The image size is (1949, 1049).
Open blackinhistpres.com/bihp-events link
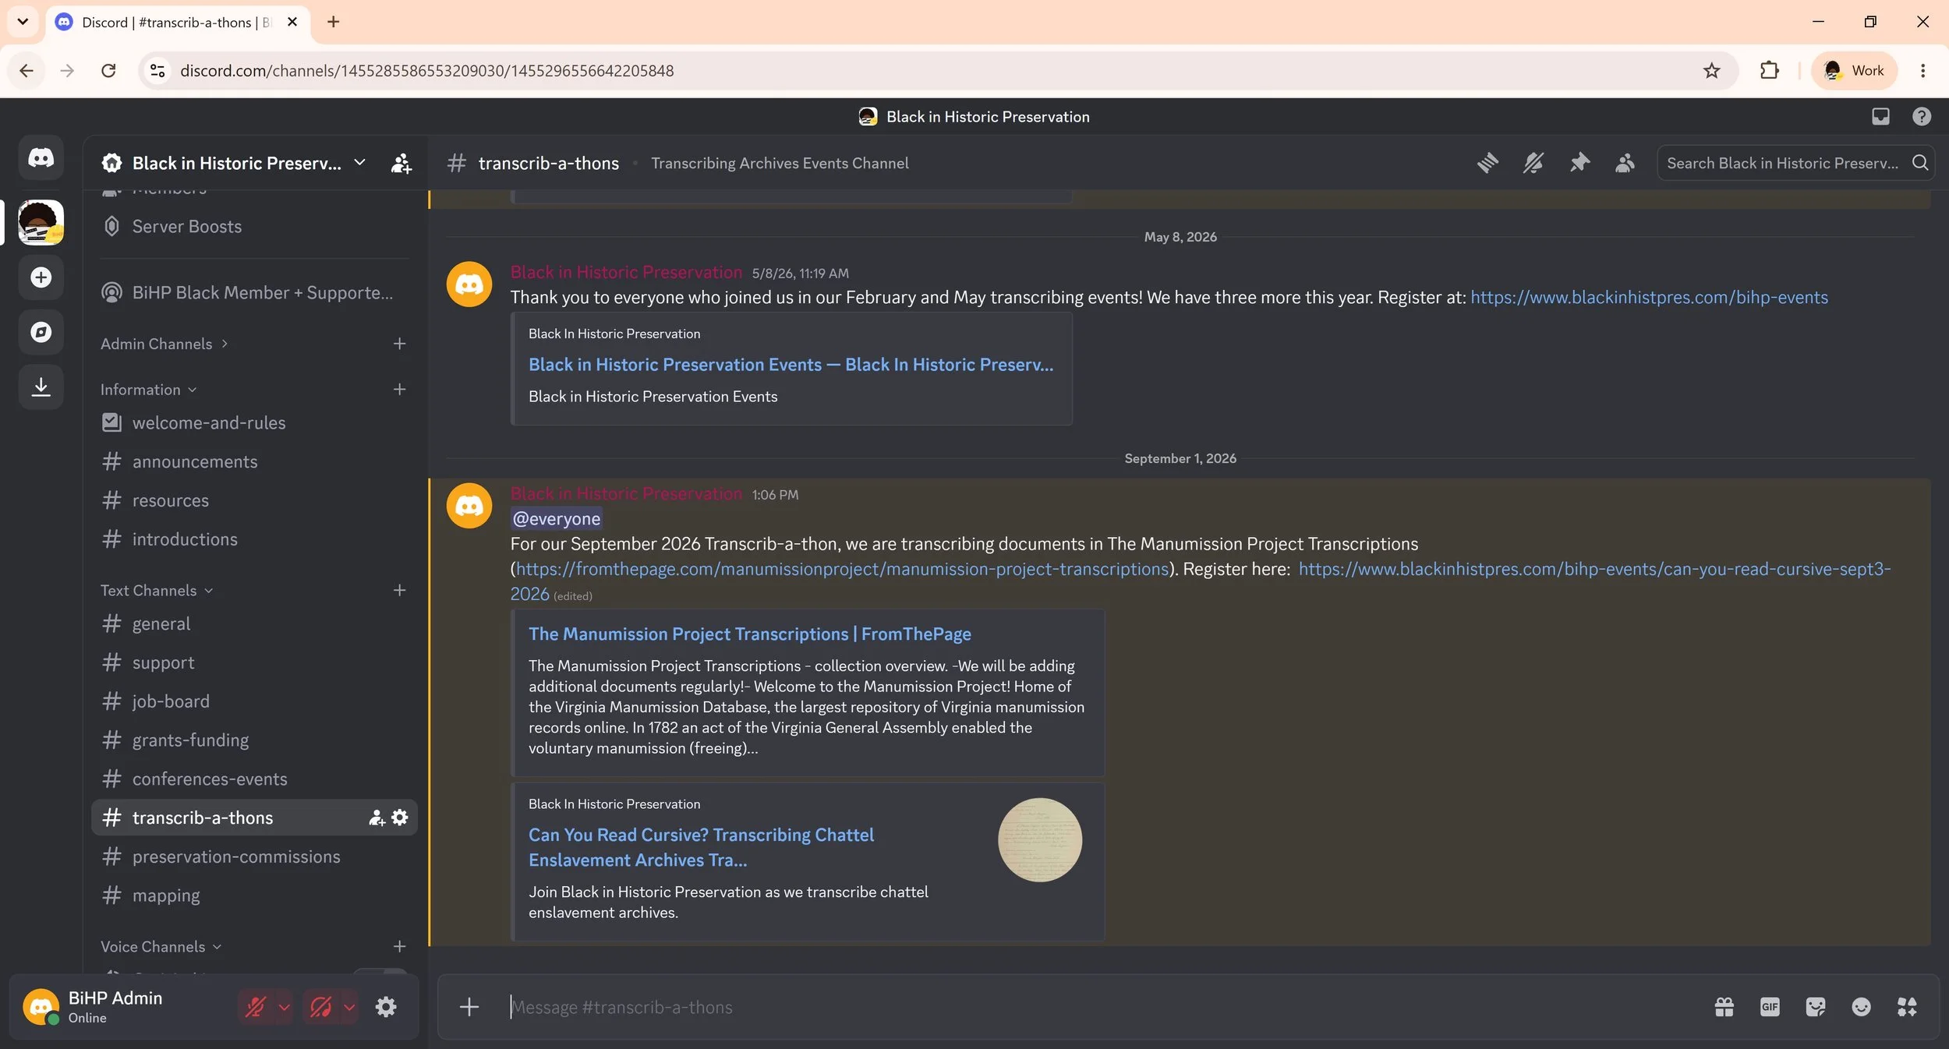point(1649,297)
